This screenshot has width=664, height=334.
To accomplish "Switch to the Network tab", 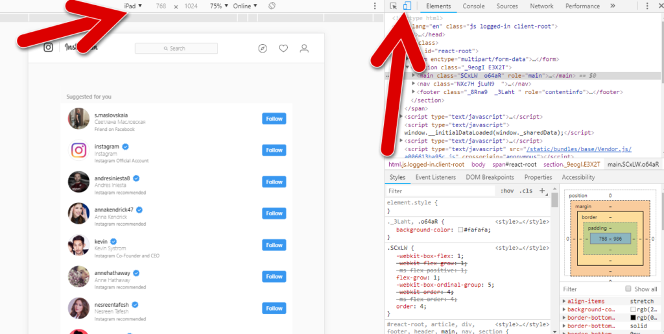I will 541,6.
